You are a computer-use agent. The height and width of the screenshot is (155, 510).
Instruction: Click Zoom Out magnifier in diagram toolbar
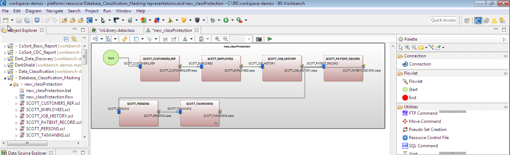(225, 39)
